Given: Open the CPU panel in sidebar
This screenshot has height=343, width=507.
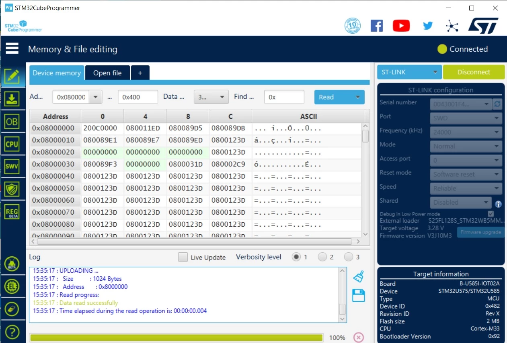Looking at the screenshot, I should click(x=12, y=144).
